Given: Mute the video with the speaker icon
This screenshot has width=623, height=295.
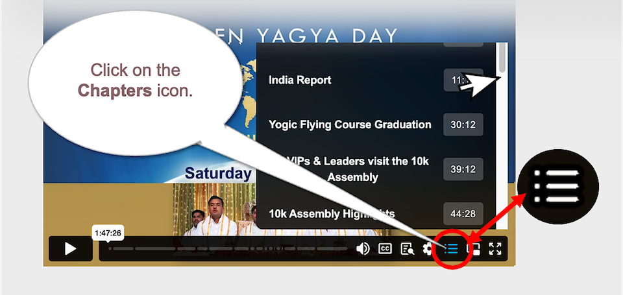Looking at the screenshot, I should tap(362, 249).
